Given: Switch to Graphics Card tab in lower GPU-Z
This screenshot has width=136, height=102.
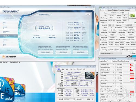Looking at the screenshot, I should click(x=103, y=61).
